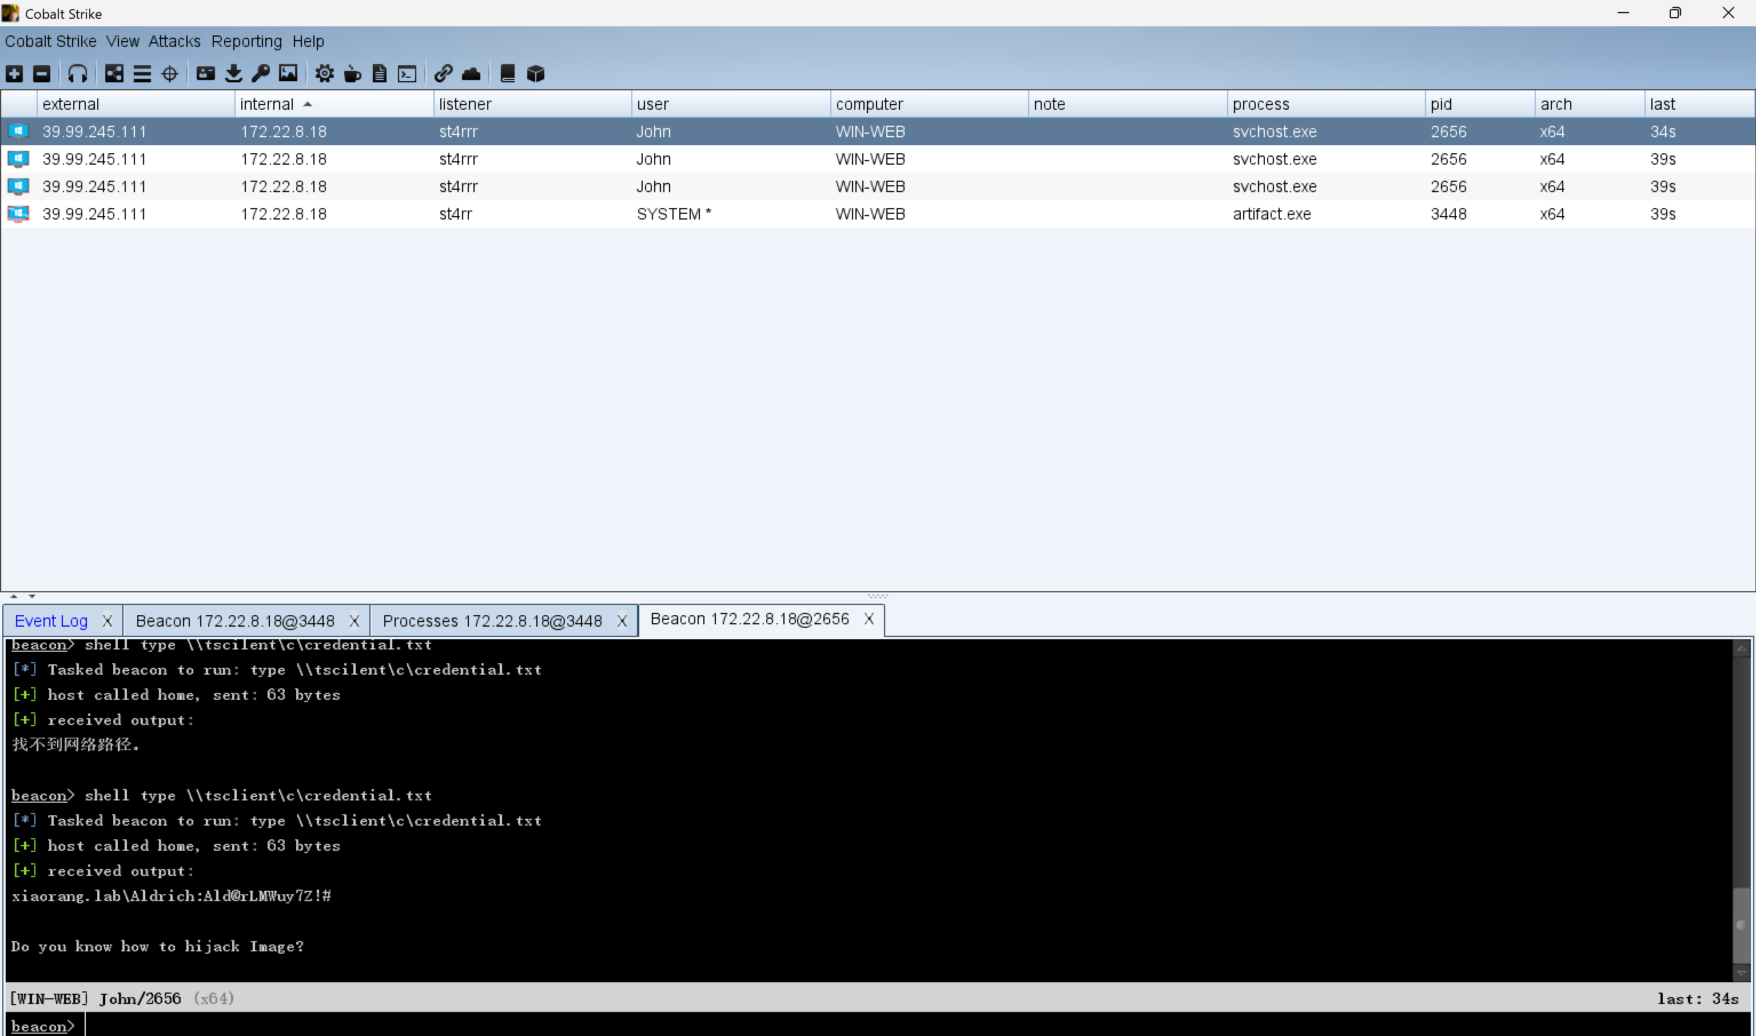Viewport: 1756px width, 1036px height.
Task: Open the Attacks menu
Action: (x=174, y=41)
